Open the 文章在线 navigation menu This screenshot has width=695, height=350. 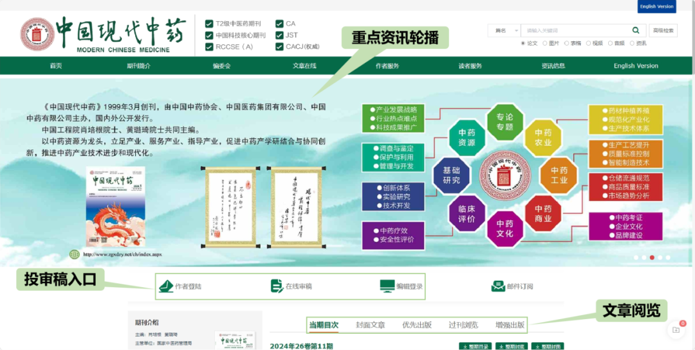tap(304, 66)
